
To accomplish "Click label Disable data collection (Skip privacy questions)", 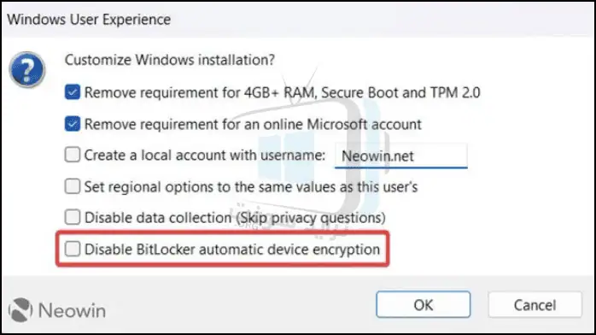I will (x=235, y=218).
